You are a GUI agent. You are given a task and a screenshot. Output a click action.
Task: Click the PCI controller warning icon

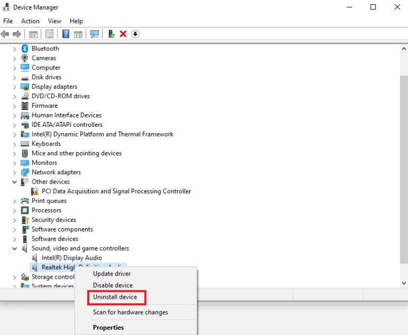pos(35,192)
